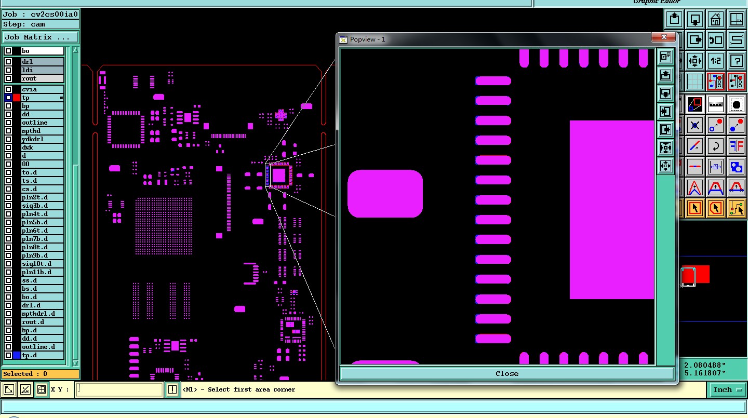Click the mirrored F flip icon
The height and width of the screenshot is (418, 748).
coord(736,146)
